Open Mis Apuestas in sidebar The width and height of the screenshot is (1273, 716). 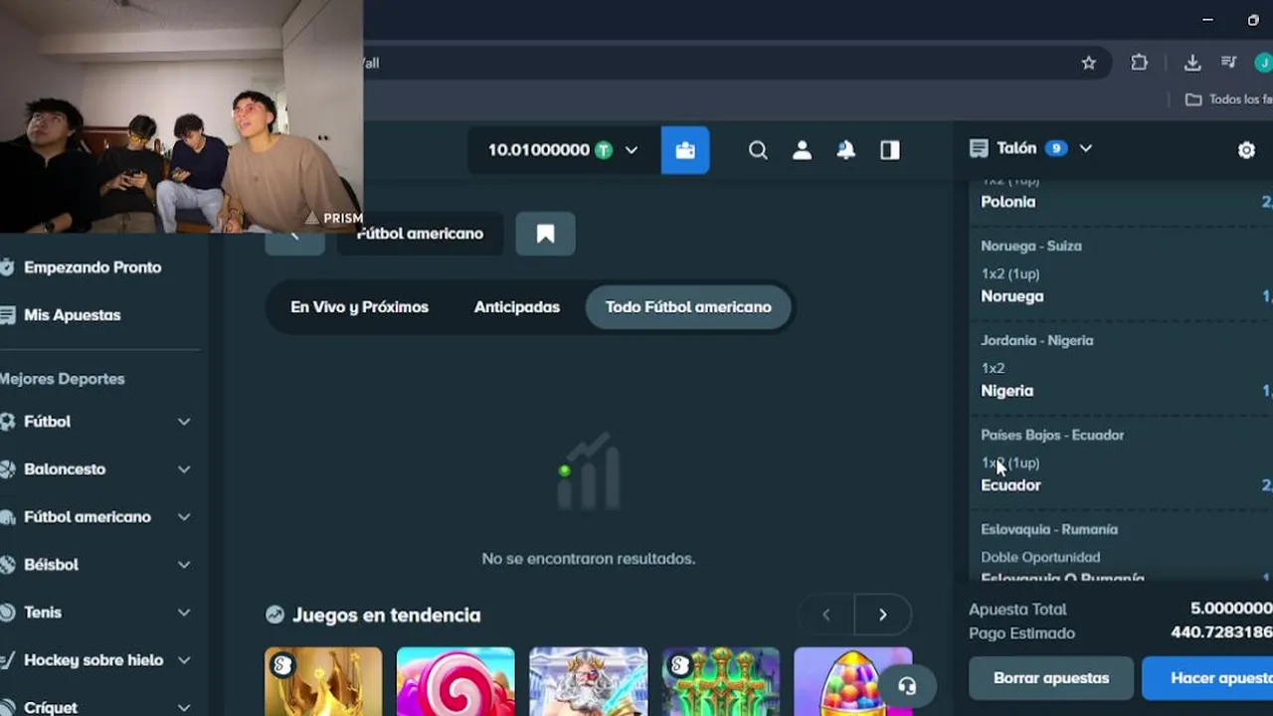point(72,315)
